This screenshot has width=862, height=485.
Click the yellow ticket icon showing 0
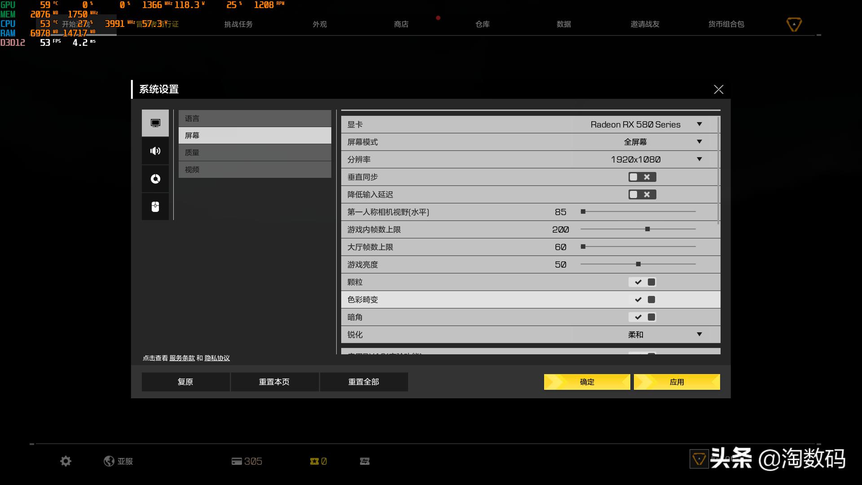coord(318,461)
